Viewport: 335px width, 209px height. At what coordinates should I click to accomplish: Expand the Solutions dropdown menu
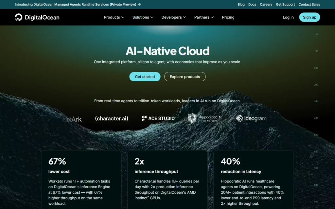pyautogui.click(x=143, y=17)
